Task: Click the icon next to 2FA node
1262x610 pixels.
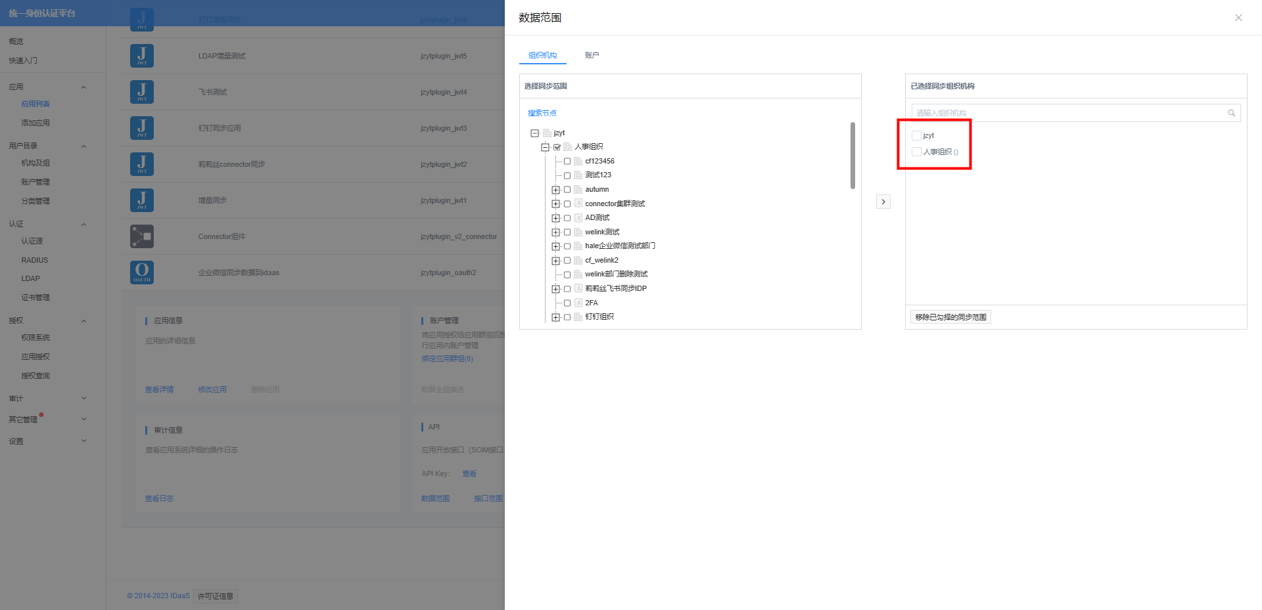Action: coord(578,303)
